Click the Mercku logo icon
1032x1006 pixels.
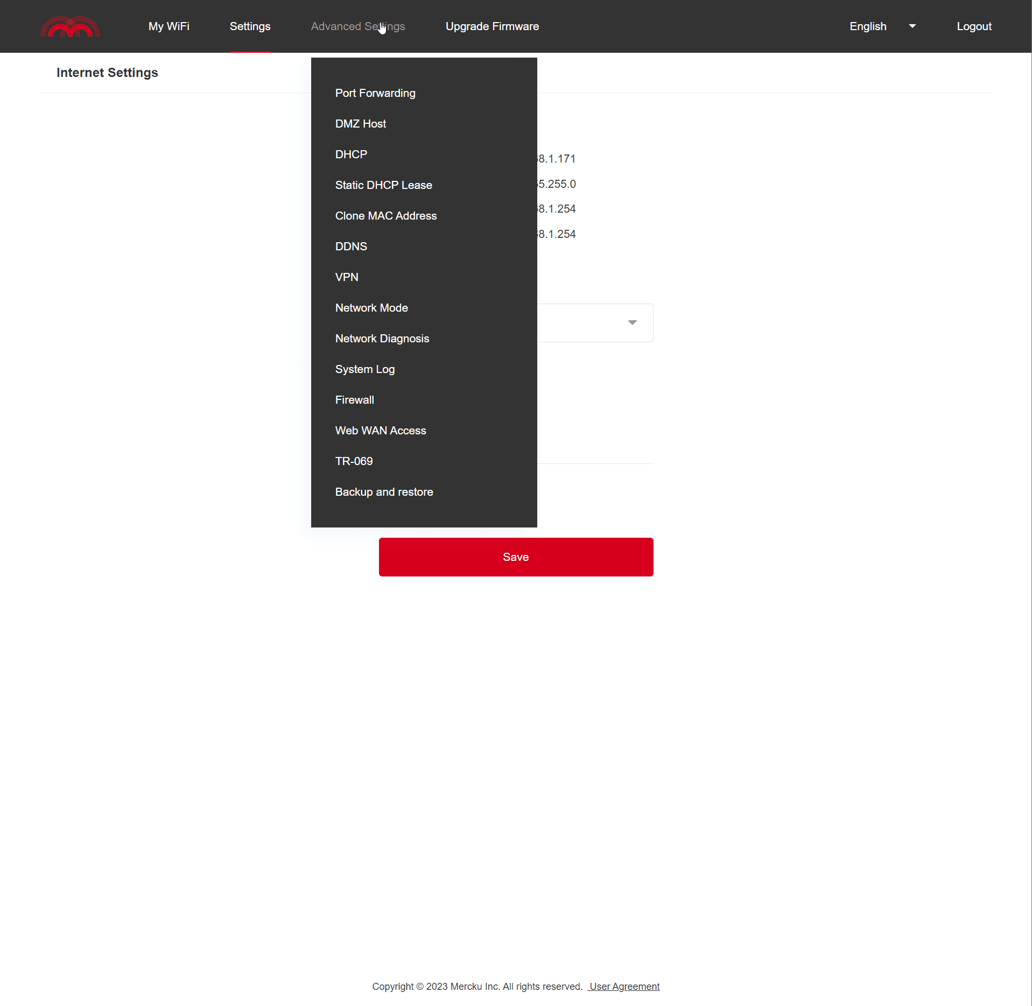[70, 26]
